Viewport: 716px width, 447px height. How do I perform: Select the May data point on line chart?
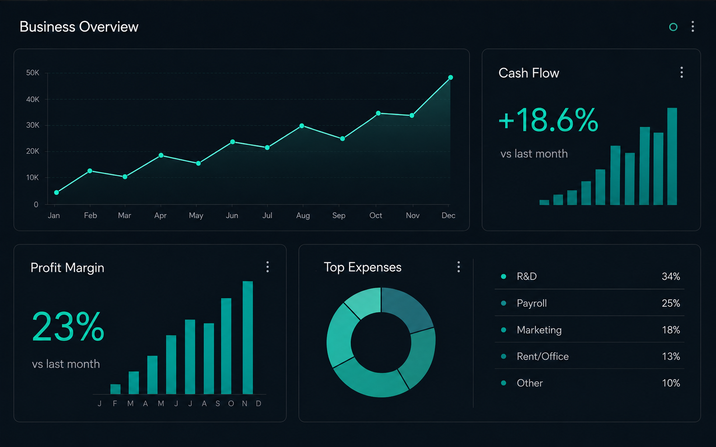(x=198, y=163)
